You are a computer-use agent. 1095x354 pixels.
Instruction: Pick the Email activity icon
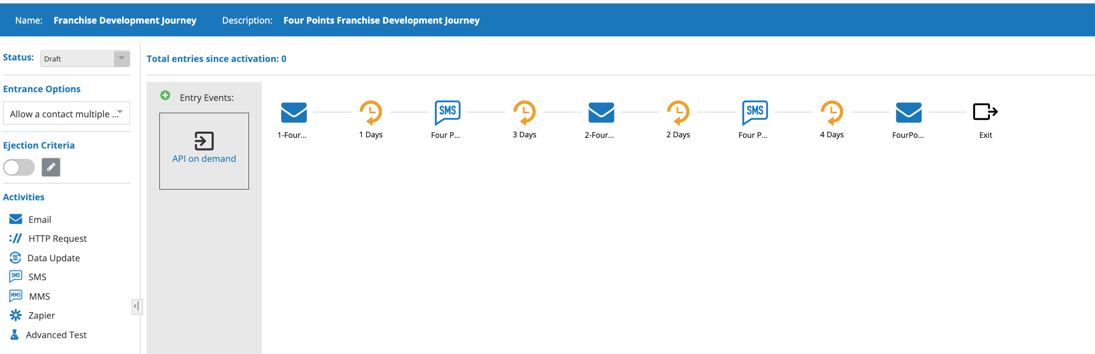coord(16,219)
